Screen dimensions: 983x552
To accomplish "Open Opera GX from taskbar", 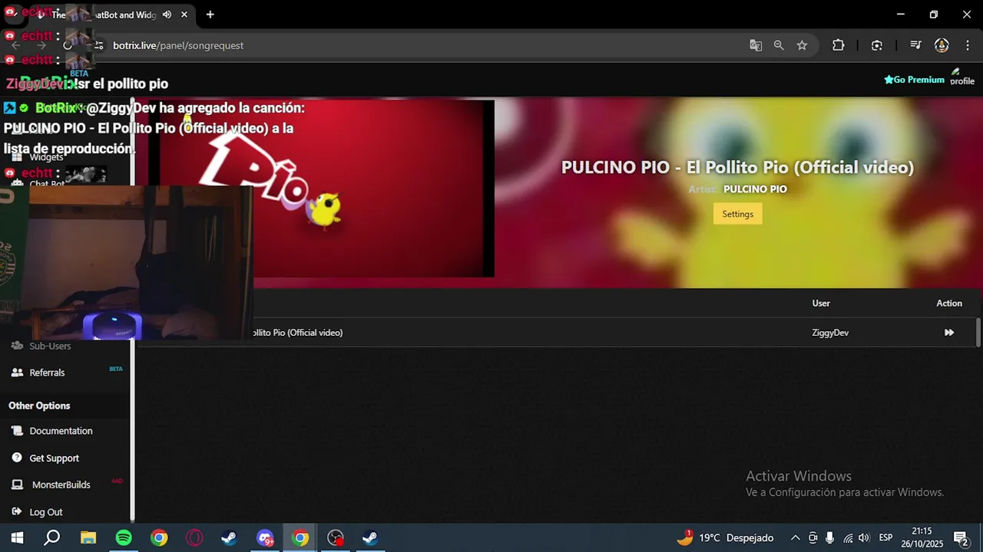I will 194,538.
